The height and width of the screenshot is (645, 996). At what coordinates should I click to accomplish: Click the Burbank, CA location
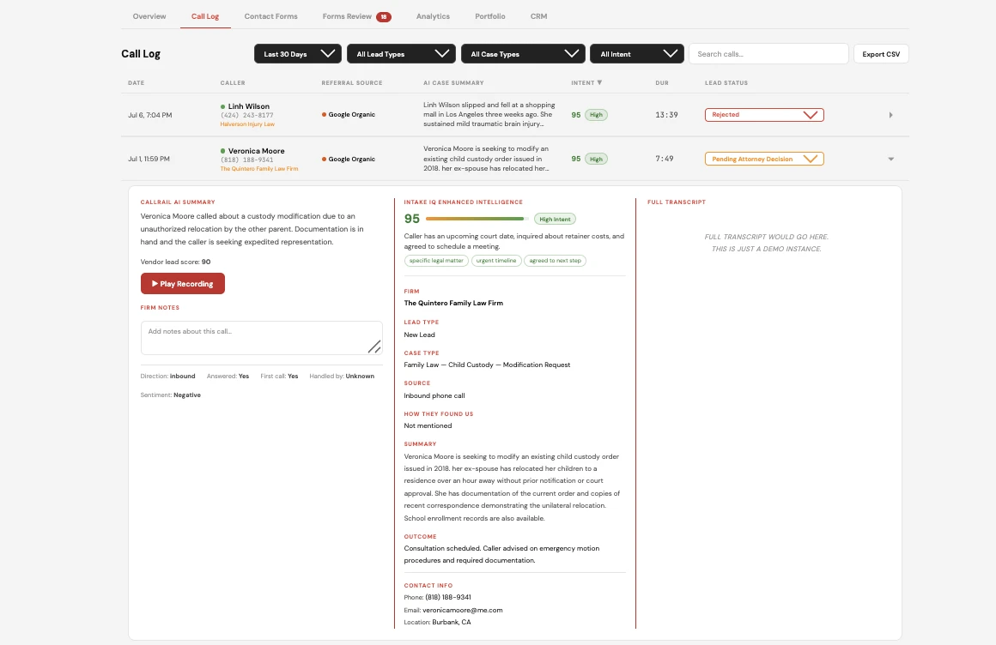click(x=452, y=622)
